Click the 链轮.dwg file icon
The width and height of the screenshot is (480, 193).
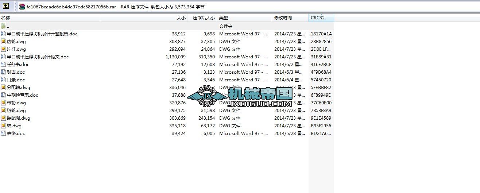(x=3, y=110)
